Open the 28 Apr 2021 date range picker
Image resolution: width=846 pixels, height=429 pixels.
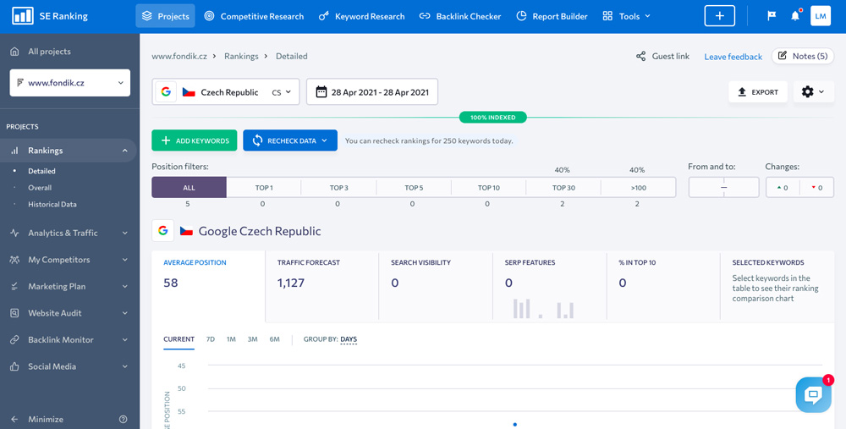tap(372, 91)
